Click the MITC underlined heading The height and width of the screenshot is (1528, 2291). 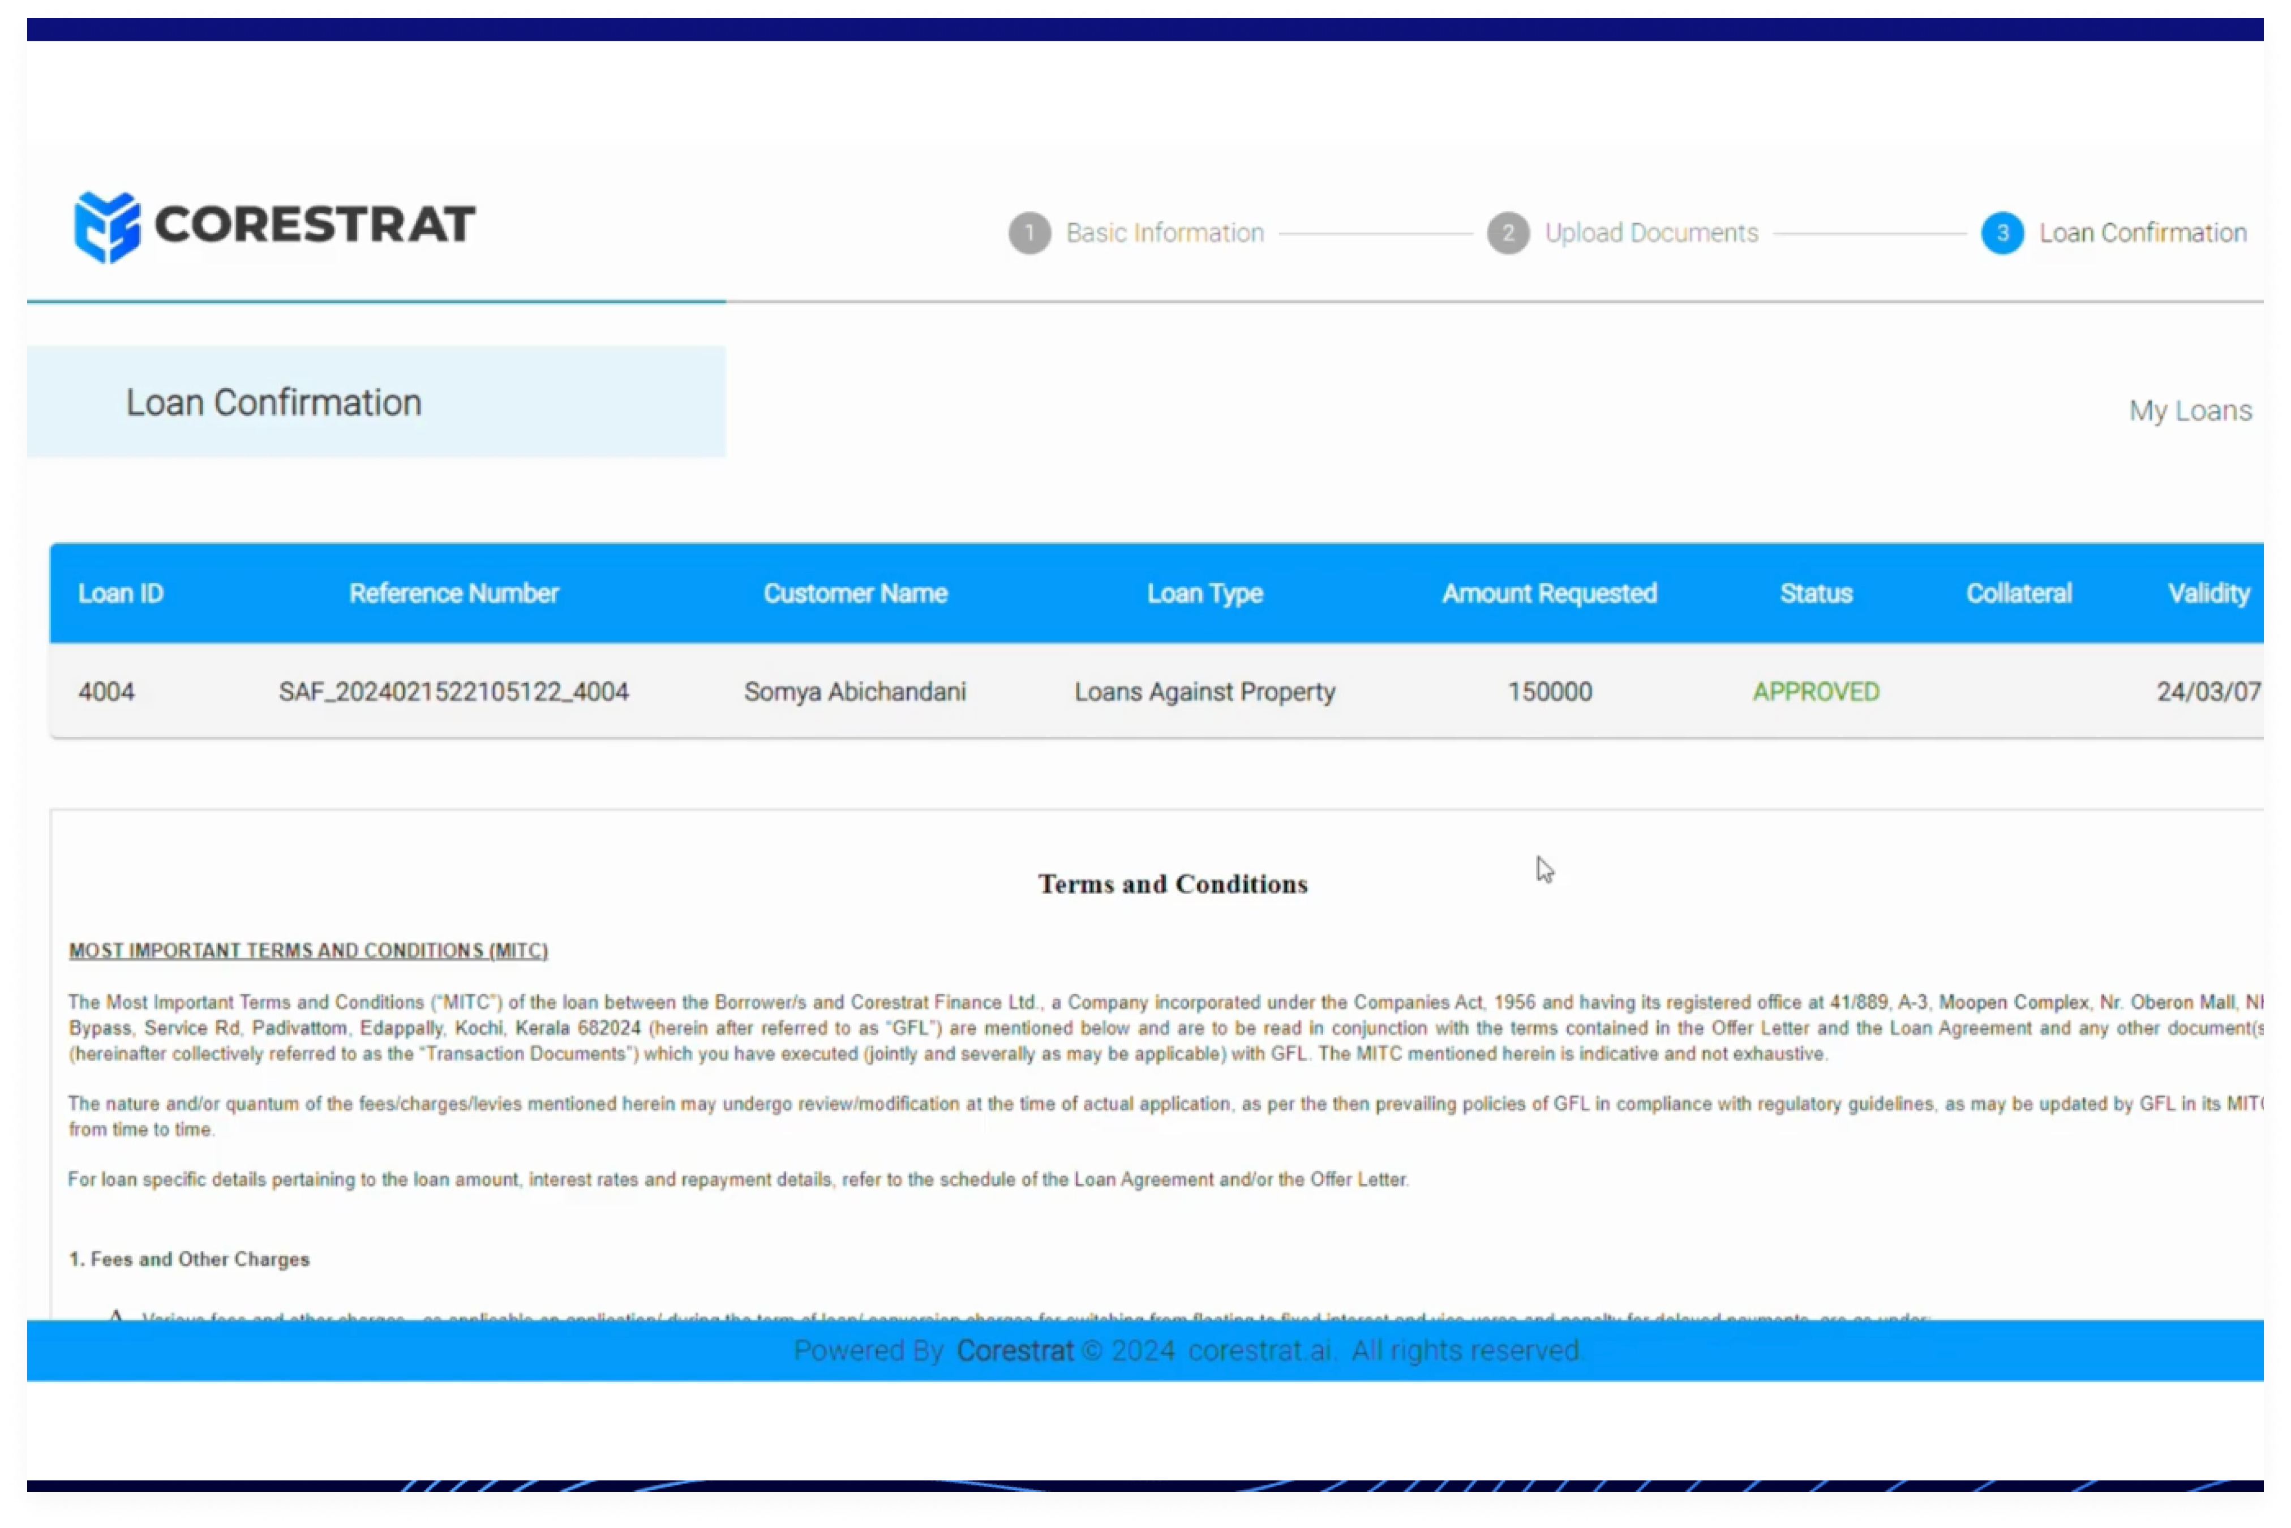(308, 951)
